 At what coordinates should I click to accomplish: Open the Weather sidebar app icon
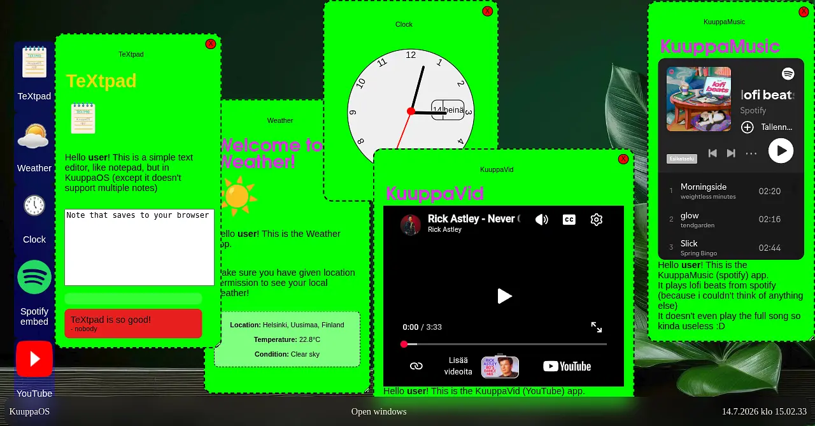pyautogui.click(x=33, y=136)
